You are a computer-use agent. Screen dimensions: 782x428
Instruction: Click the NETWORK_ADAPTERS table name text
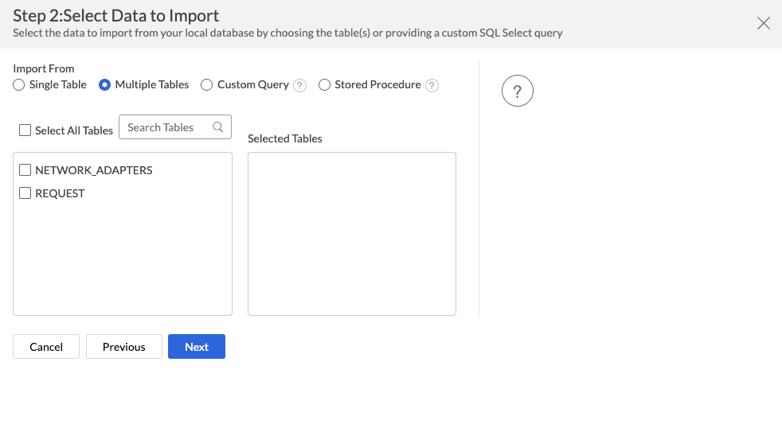pos(94,170)
